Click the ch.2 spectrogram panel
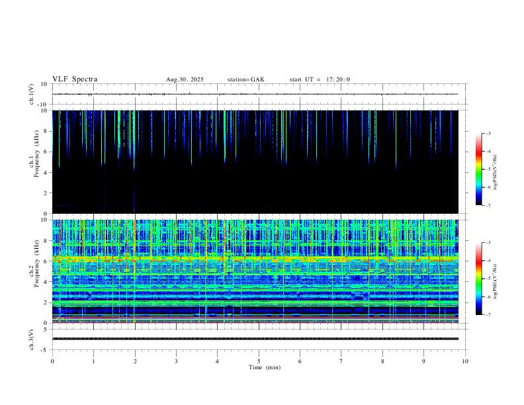 pos(255,271)
